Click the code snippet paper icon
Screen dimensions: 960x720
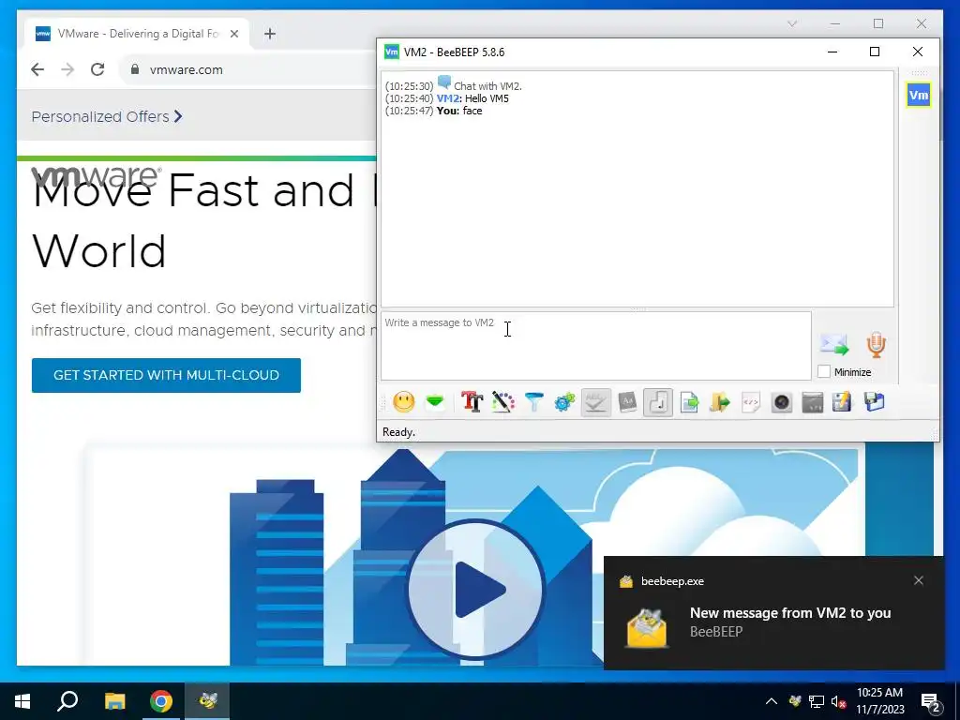[x=751, y=402]
